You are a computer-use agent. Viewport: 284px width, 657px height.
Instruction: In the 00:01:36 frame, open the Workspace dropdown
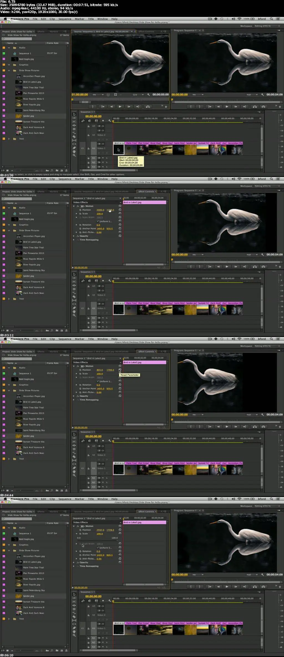(x=267, y=26)
